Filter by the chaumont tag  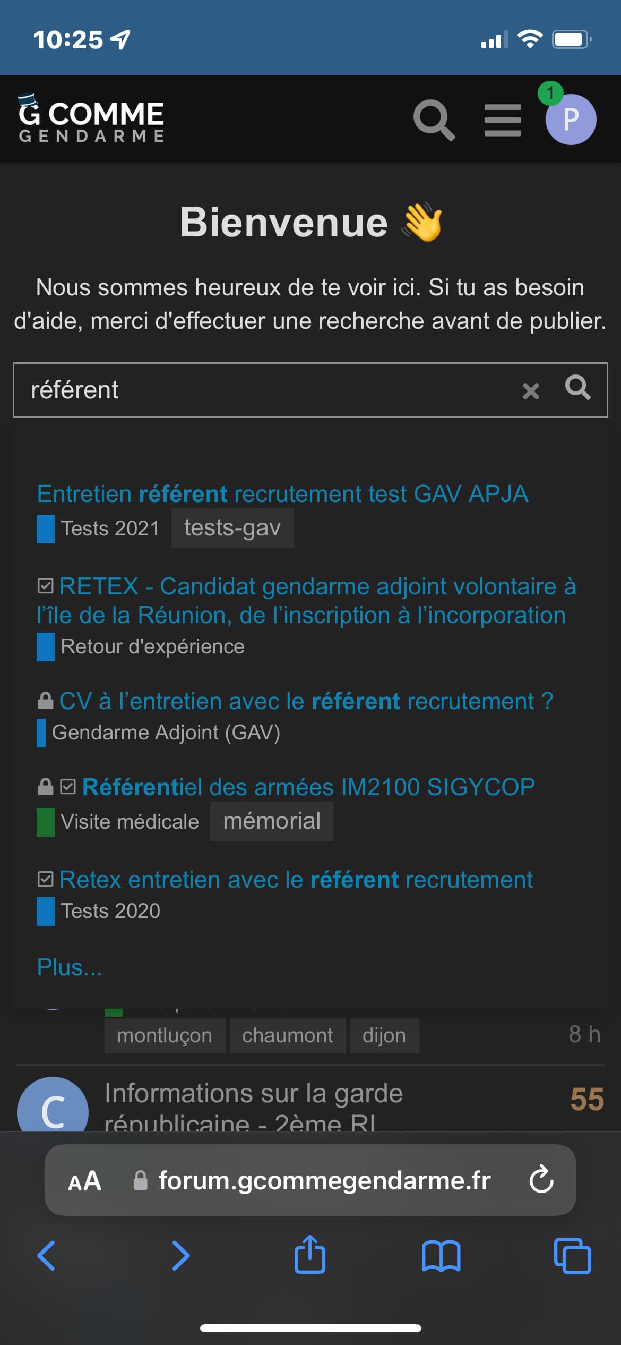(288, 1035)
